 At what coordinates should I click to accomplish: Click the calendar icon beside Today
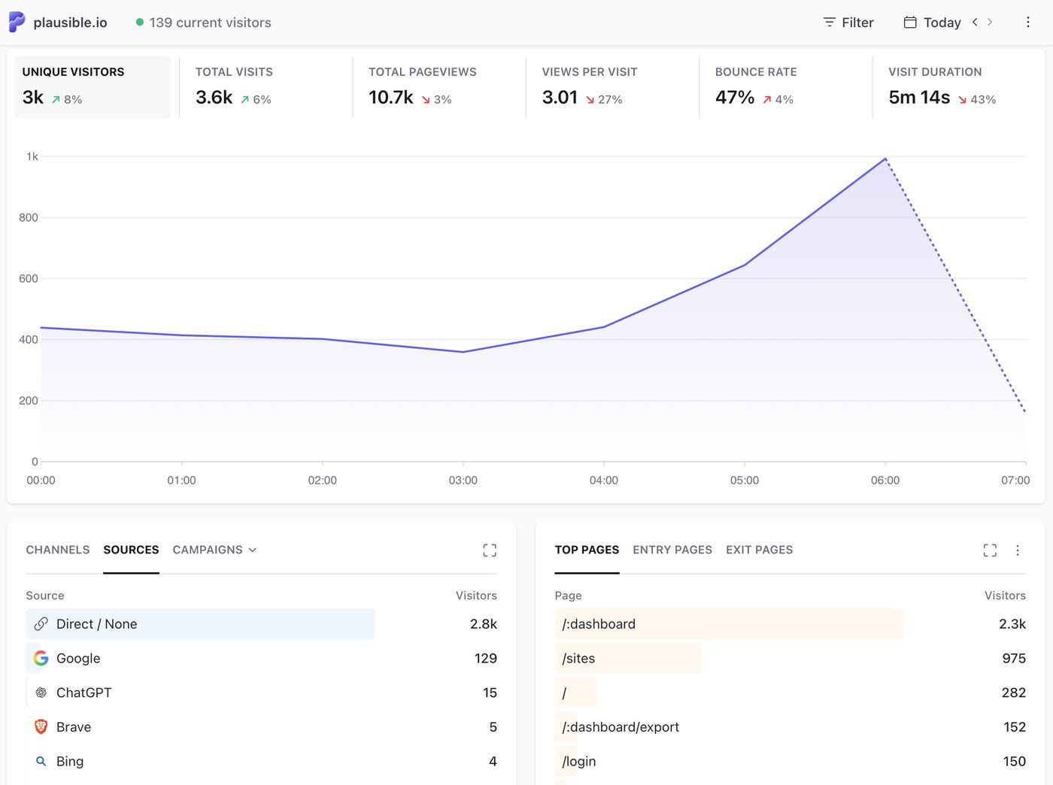point(910,23)
